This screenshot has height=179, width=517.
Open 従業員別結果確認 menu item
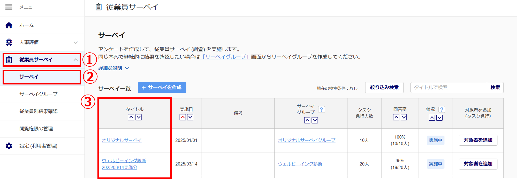[x=42, y=112]
